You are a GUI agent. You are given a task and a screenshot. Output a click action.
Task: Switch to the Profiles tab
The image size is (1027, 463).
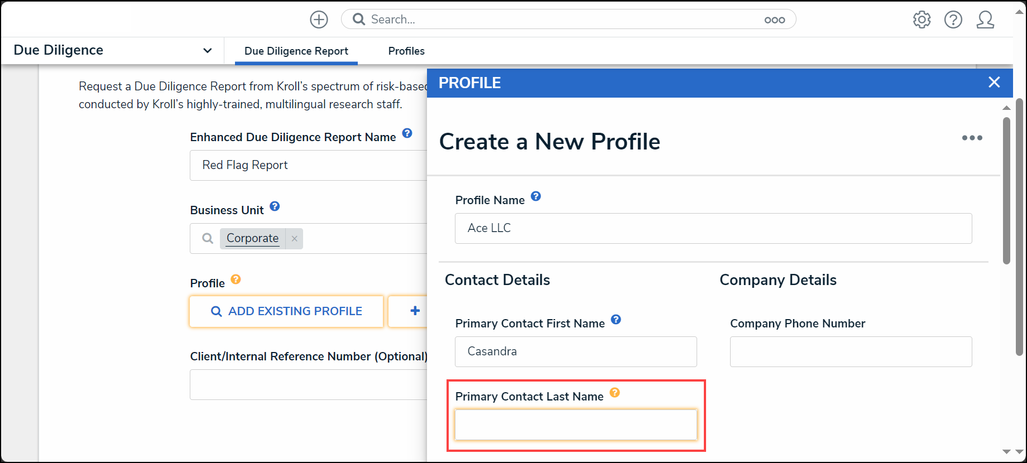406,51
